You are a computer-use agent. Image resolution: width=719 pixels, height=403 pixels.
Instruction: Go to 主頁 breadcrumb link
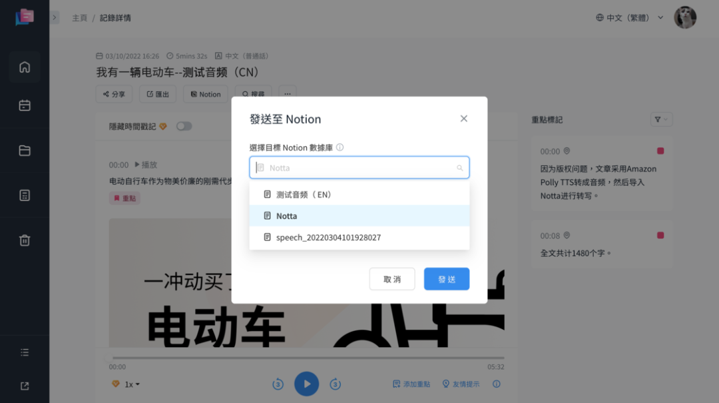point(79,18)
